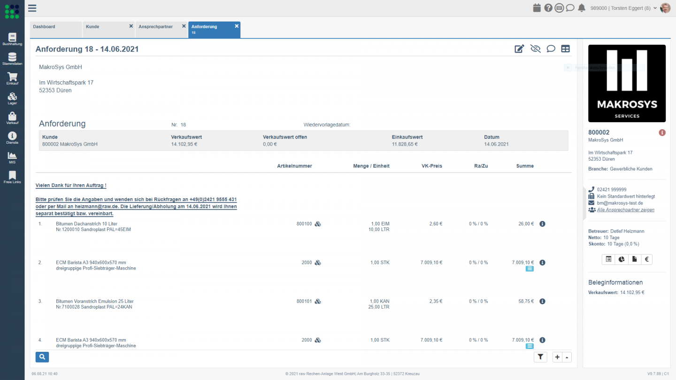676x380 pixels.
Task: Switch to the Dashboard tab
Action: point(56,30)
